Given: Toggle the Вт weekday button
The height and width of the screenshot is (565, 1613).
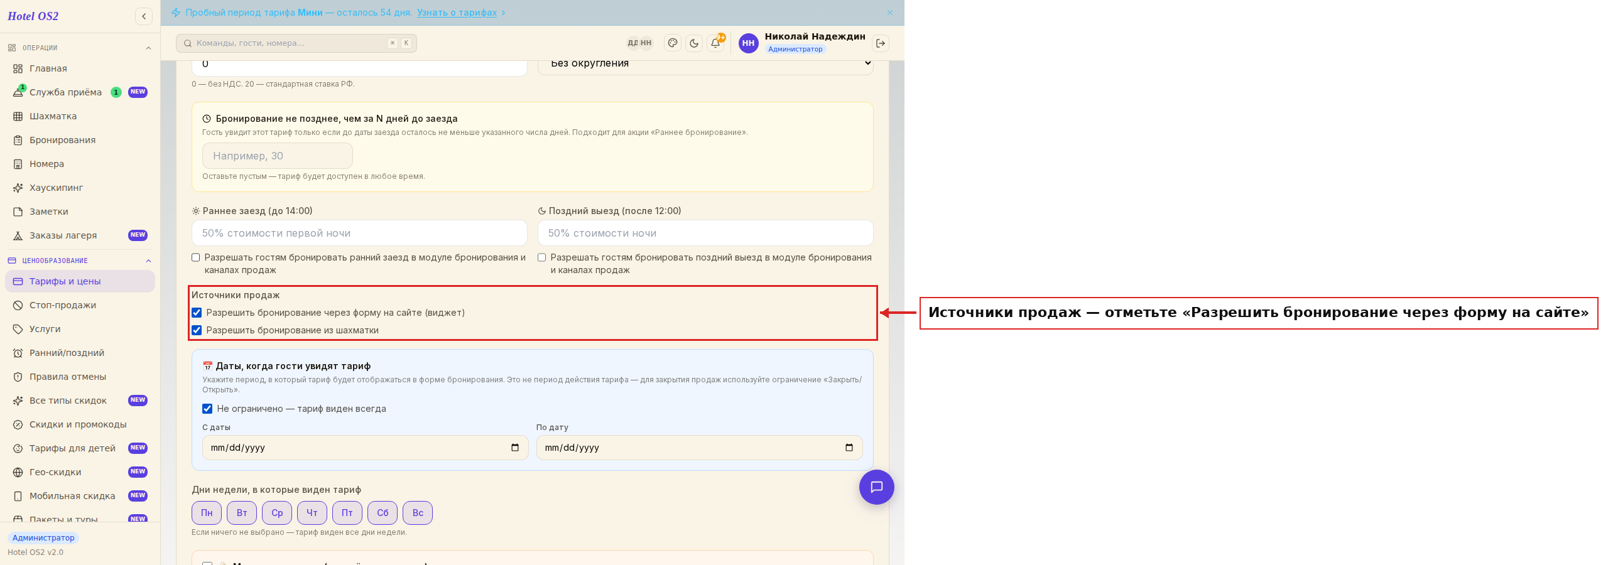Looking at the screenshot, I should point(242,513).
